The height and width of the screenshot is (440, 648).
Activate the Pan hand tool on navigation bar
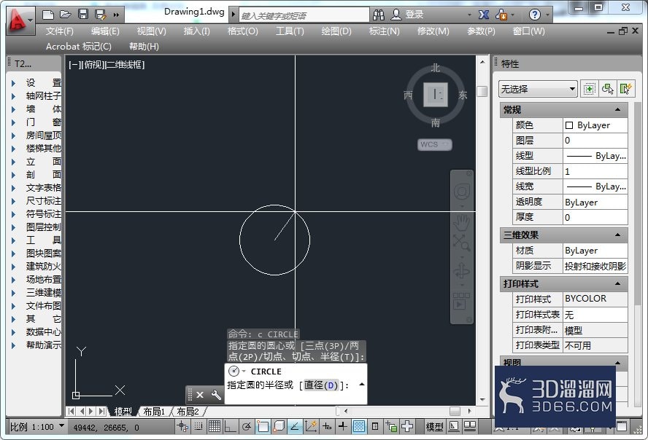tap(462, 222)
